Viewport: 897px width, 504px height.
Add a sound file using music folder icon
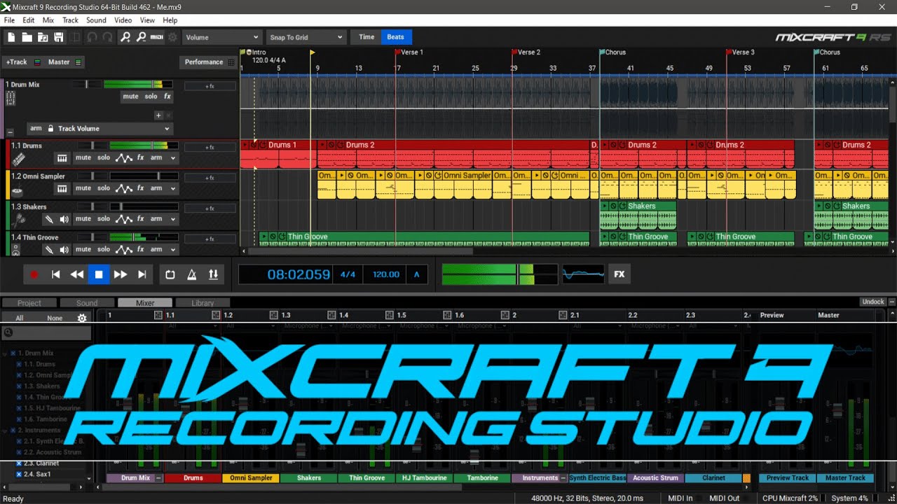tap(43, 37)
